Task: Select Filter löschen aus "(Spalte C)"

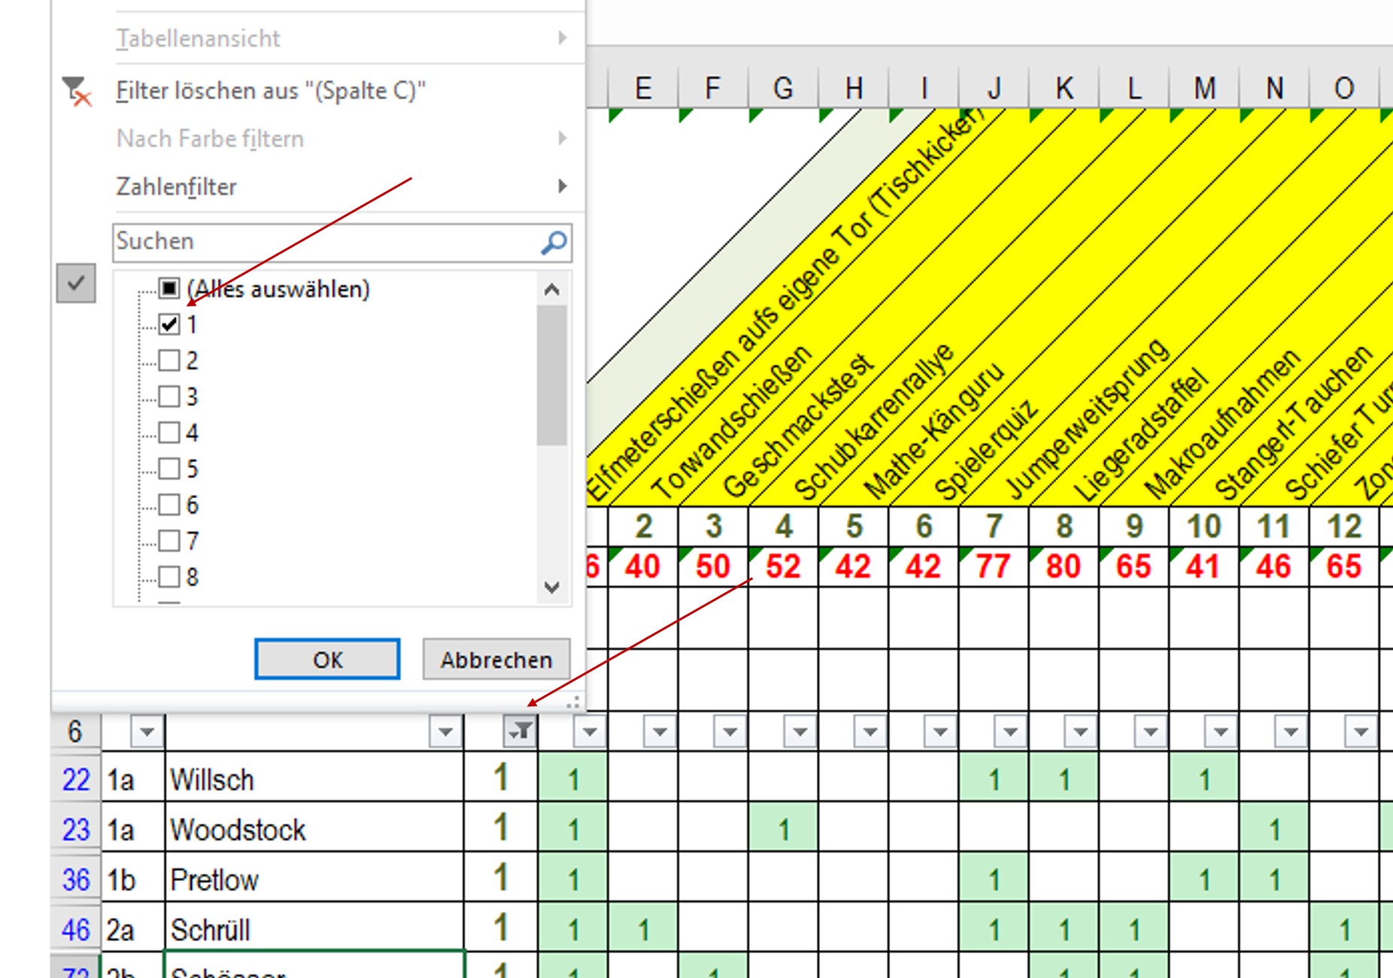Action: coord(271,91)
